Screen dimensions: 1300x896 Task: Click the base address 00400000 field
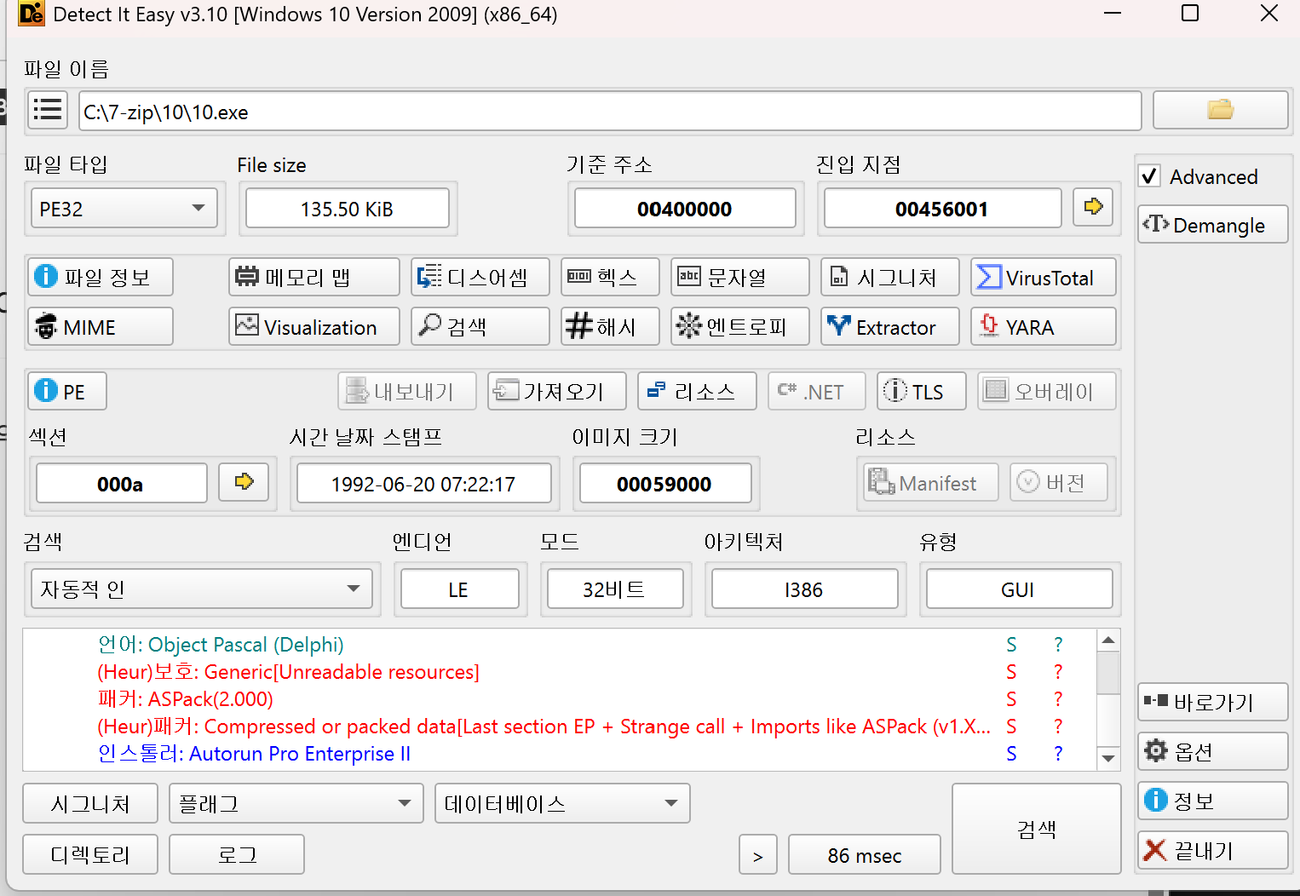[x=685, y=209]
